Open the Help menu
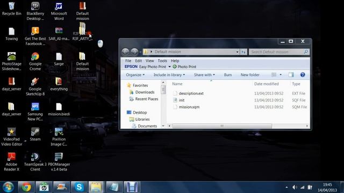The image size is (344, 193). tap(175, 61)
